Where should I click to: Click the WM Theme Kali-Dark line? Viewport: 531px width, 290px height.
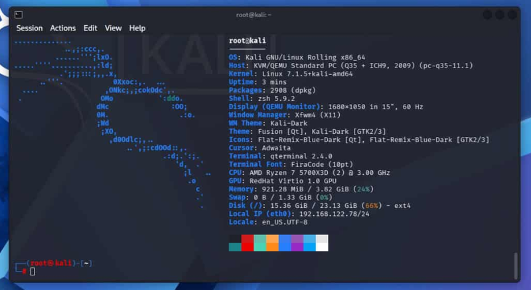coord(268,123)
